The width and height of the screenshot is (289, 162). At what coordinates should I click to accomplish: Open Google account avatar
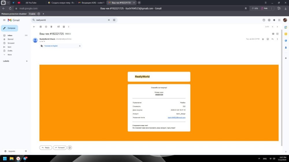(285, 20)
